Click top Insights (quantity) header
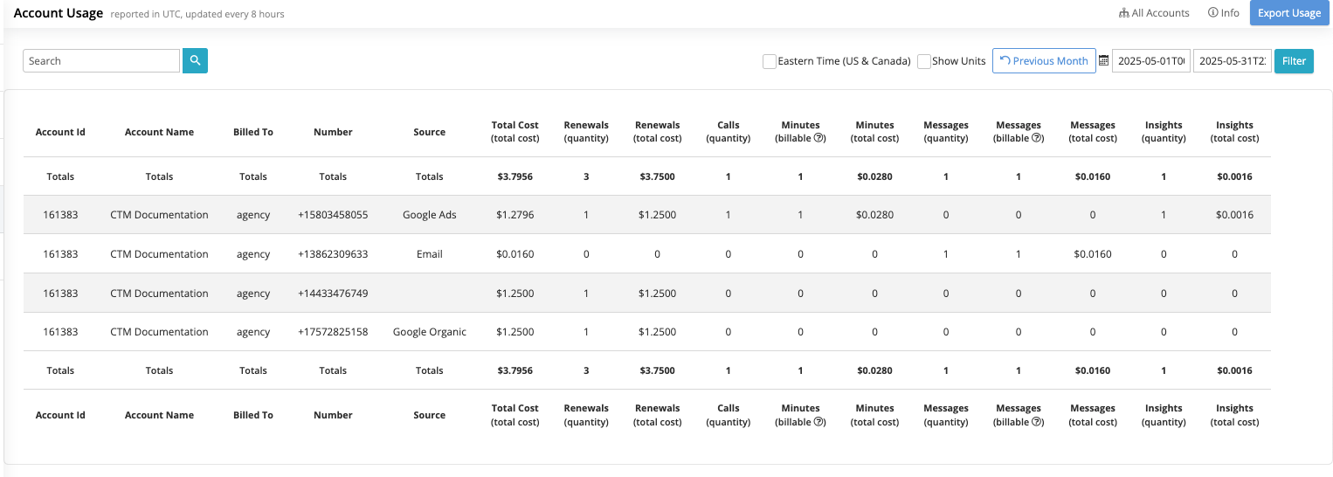1333x477 pixels. (1164, 132)
